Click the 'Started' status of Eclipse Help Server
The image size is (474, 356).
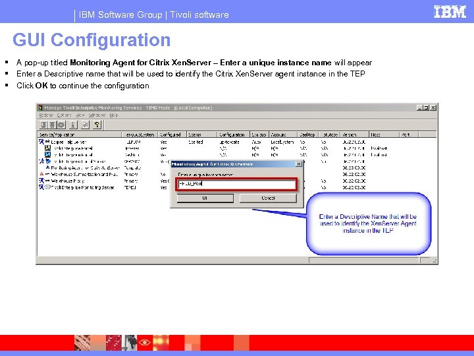pyautogui.click(x=196, y=142)
